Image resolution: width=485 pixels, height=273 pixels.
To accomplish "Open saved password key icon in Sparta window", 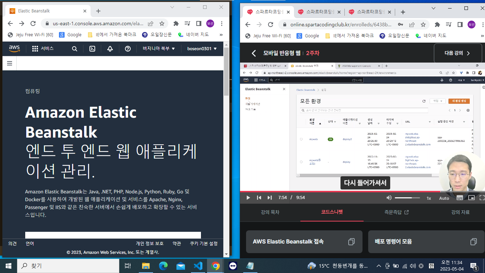I will [x=400, y=25].
